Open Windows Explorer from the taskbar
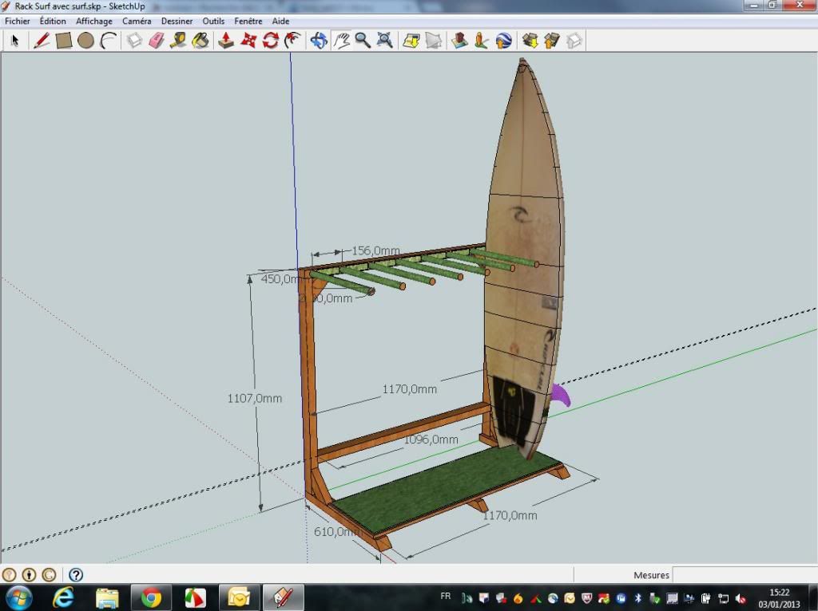Viewport: 818px width, 611px height. point(108,597)
